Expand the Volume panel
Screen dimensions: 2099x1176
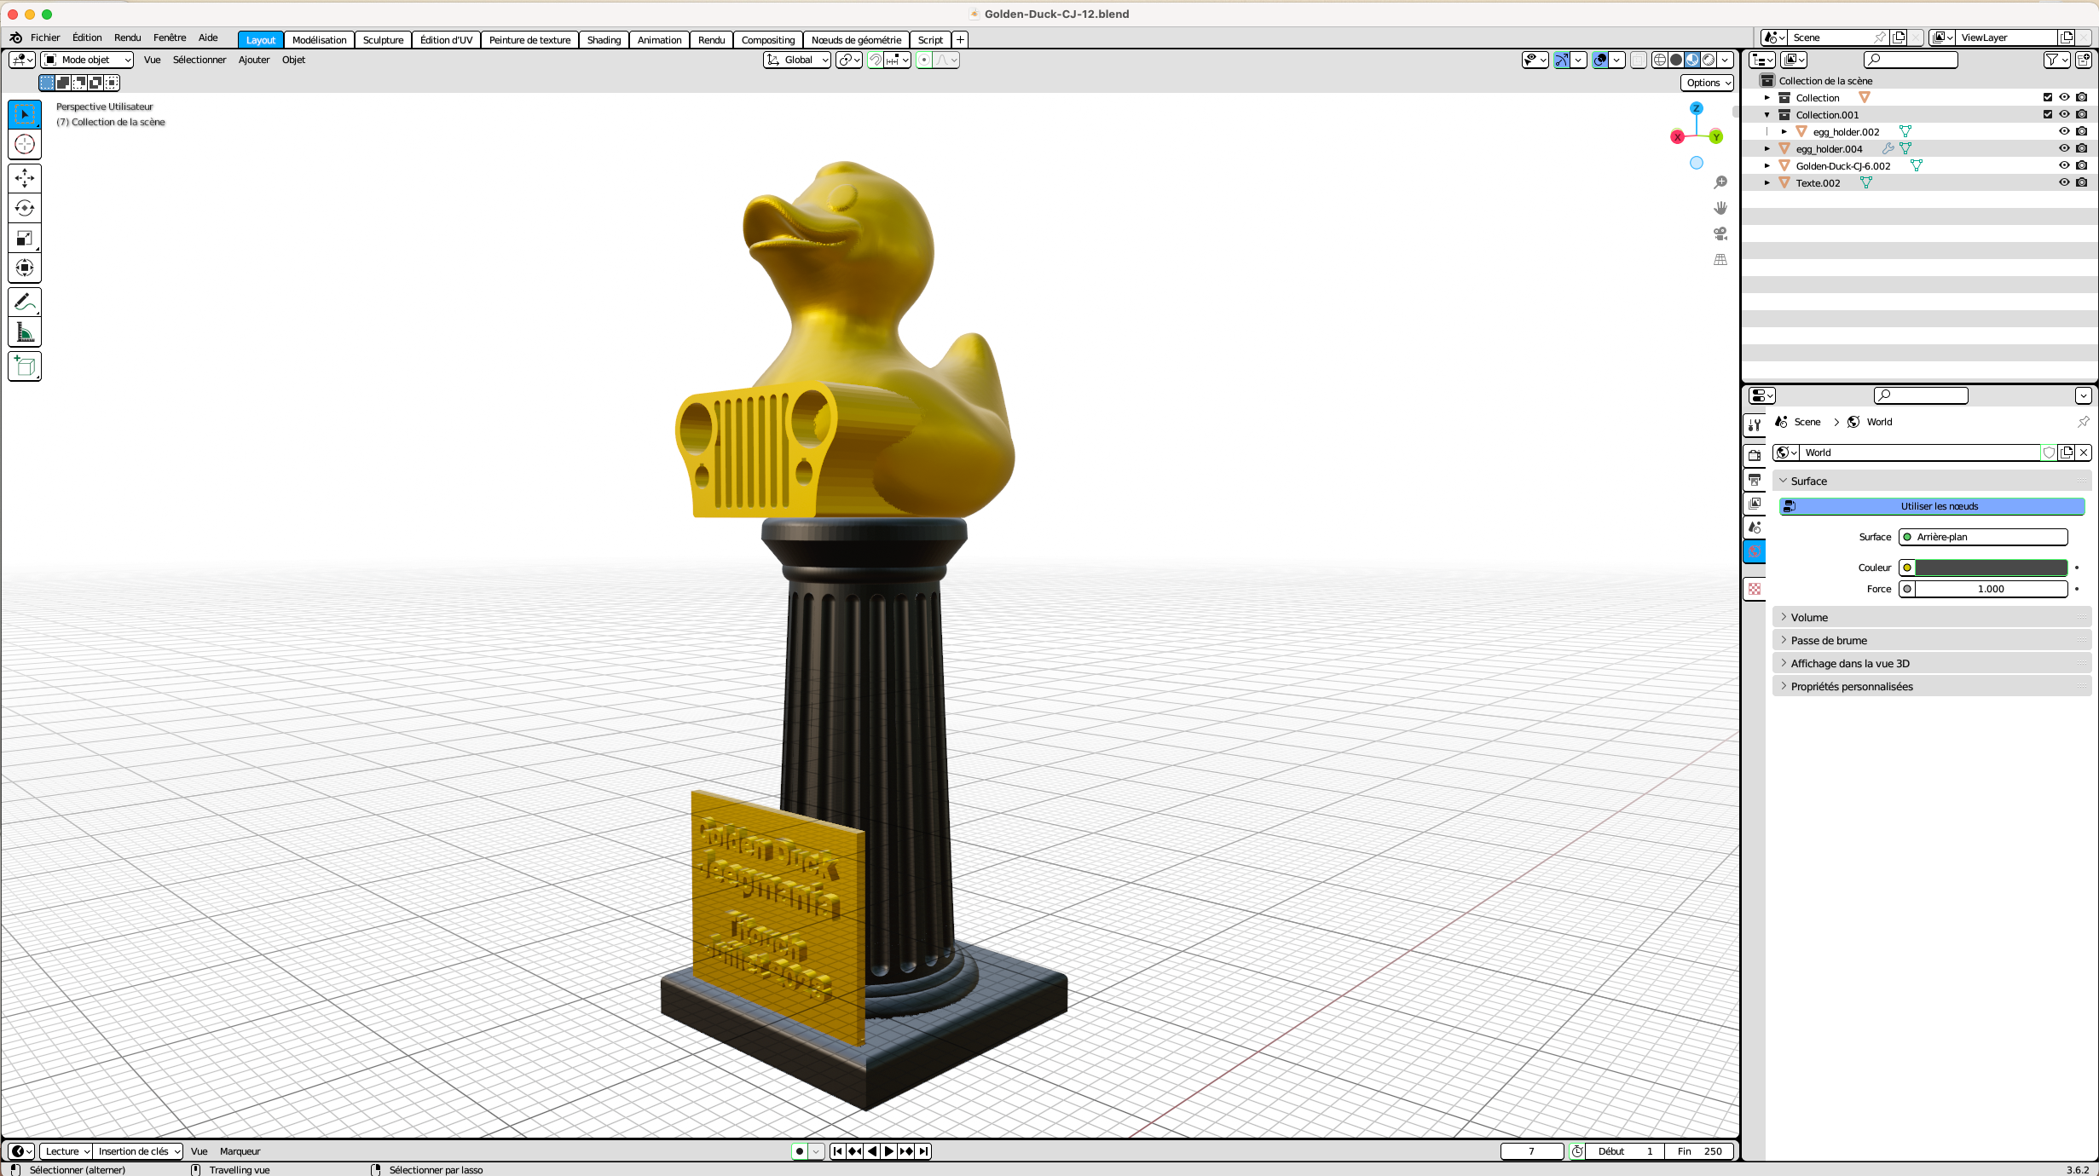point(1932,617)
